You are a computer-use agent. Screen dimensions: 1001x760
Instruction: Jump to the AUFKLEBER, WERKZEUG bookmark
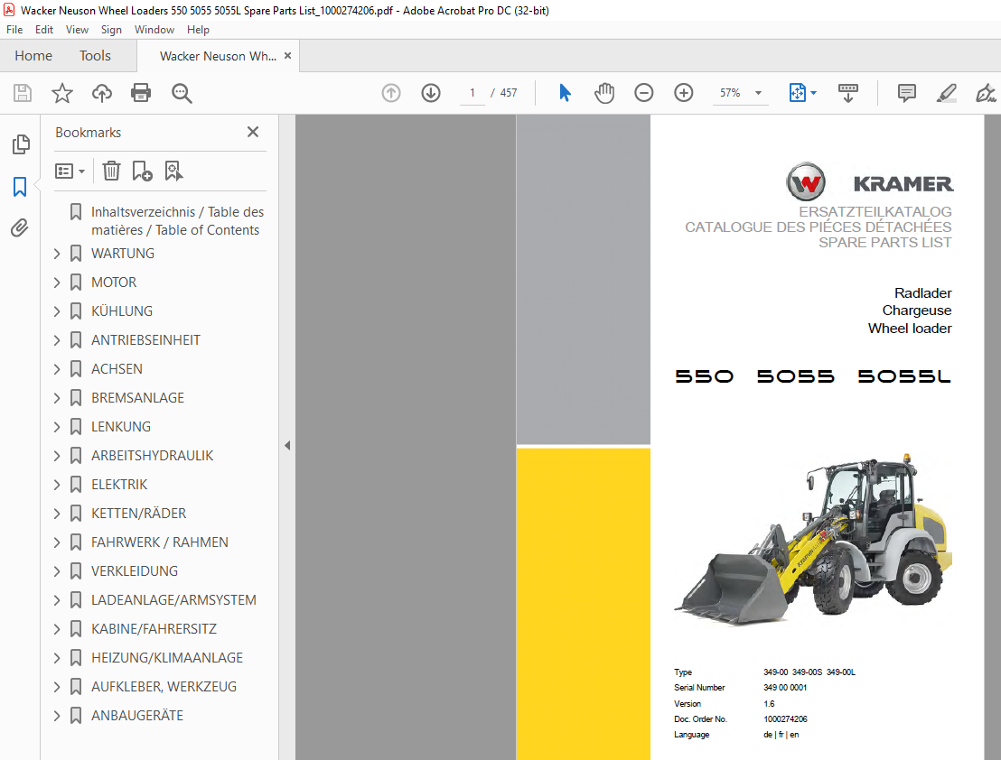164,687
